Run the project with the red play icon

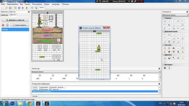click(23, 8)
